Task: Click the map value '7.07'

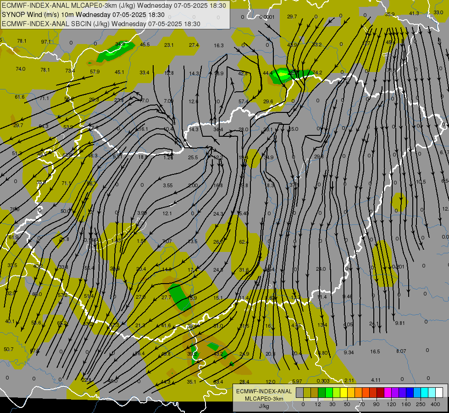Action: point(167,241)
